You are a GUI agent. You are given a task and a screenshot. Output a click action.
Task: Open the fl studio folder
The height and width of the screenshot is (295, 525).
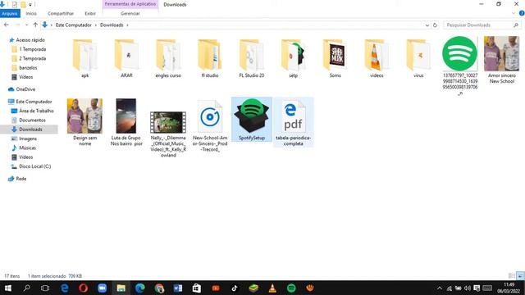210,58
